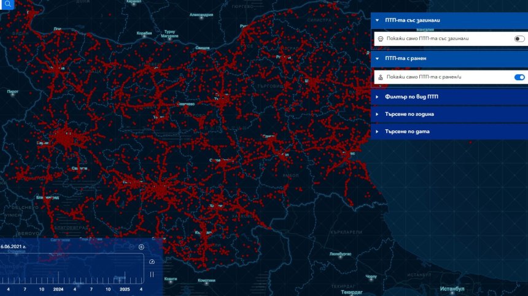The height and width of the screenshot is (296, 528).
Task: Click the skull icon for fatal accidents
Action: (380, 39)
